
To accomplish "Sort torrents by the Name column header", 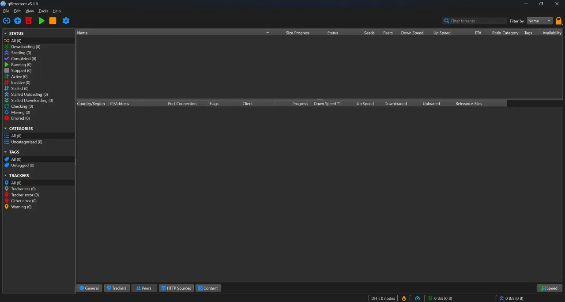I will click(x=173, y=33).
